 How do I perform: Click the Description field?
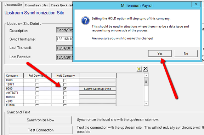64,30
